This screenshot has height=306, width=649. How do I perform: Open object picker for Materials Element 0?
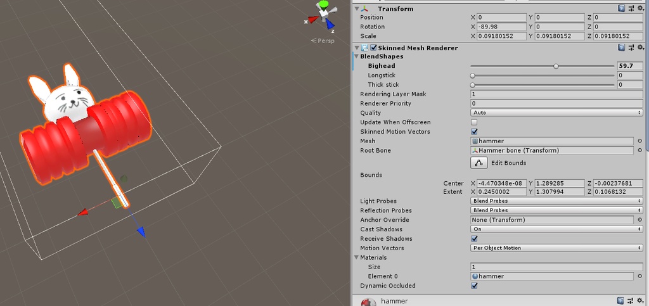[x=640, y=276]
